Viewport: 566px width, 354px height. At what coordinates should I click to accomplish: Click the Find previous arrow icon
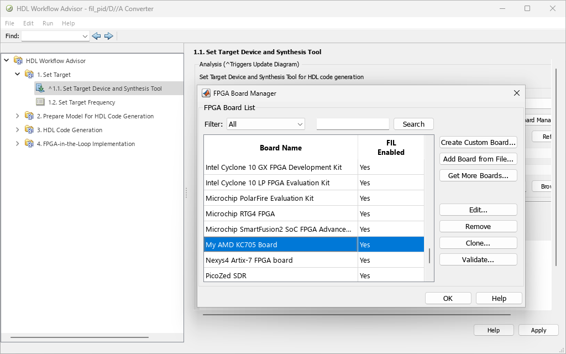[x=97, y=36]
